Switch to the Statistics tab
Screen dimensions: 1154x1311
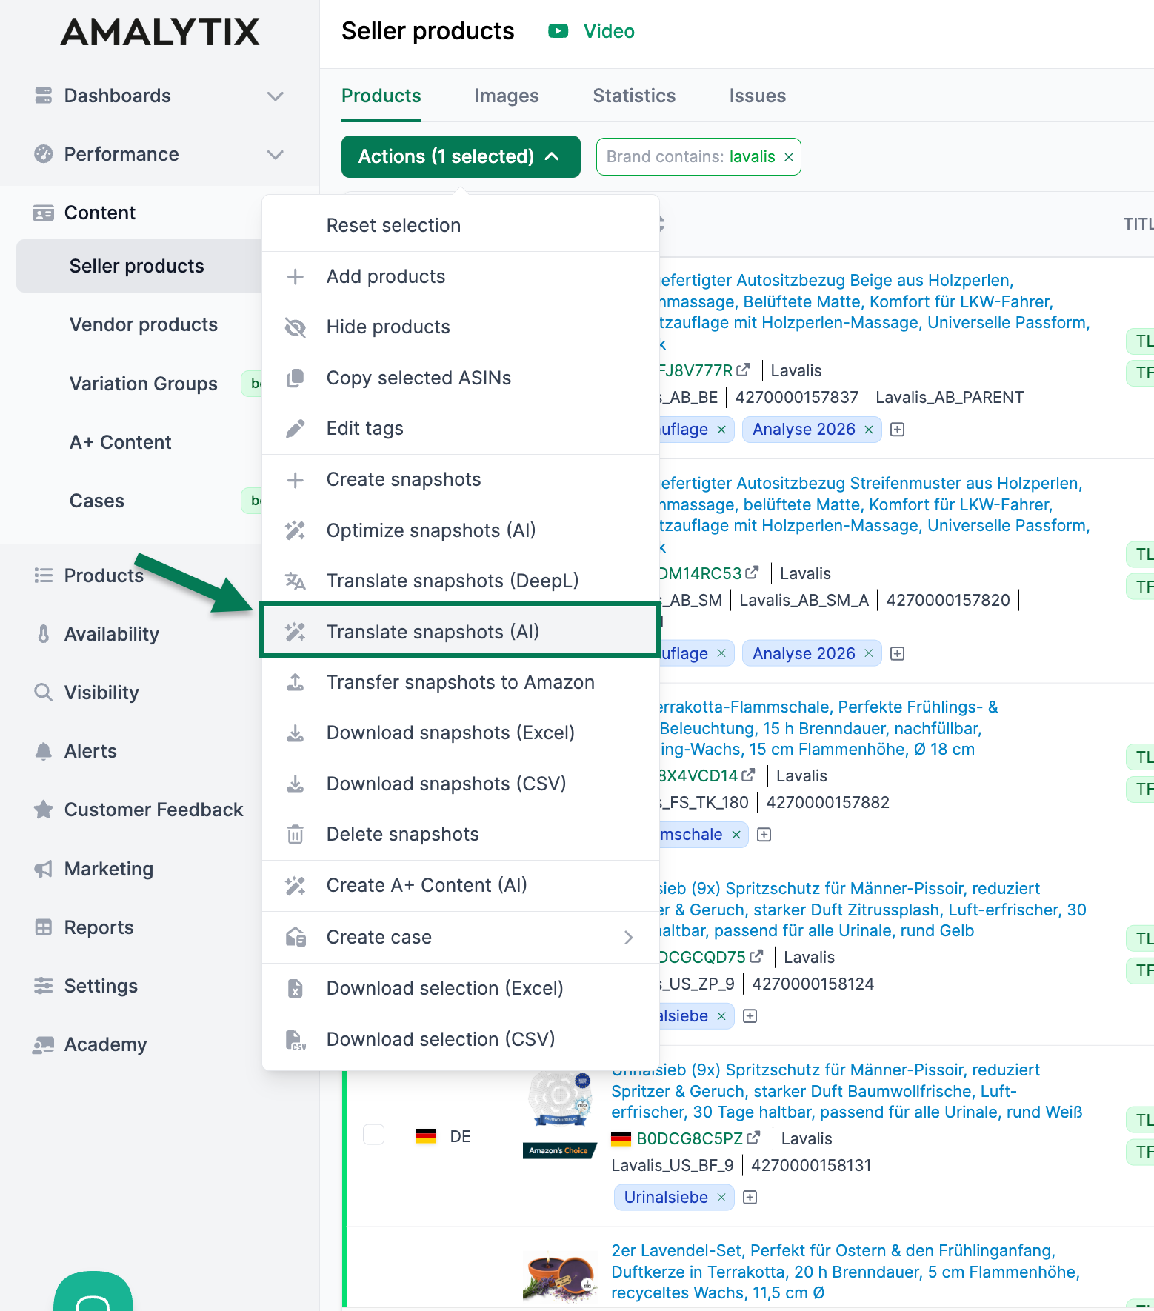[x=634, y=96]
